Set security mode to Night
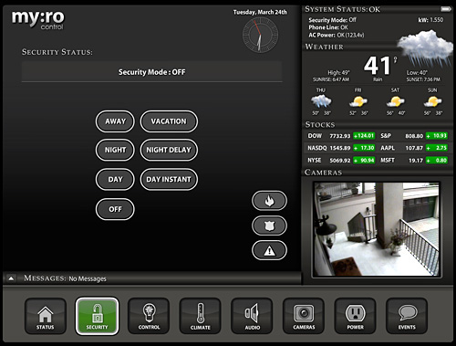 tap(115, 150)
